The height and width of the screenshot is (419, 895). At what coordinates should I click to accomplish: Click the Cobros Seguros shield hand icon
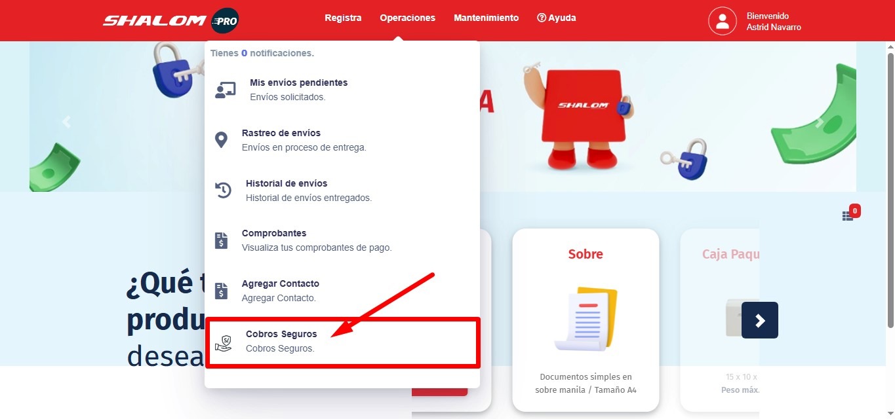tap(224, 342)
